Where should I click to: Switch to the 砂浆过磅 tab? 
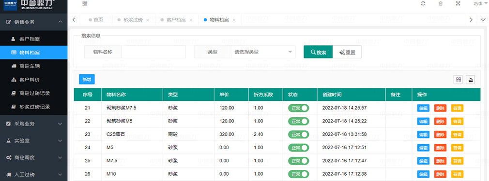point(133,20)
